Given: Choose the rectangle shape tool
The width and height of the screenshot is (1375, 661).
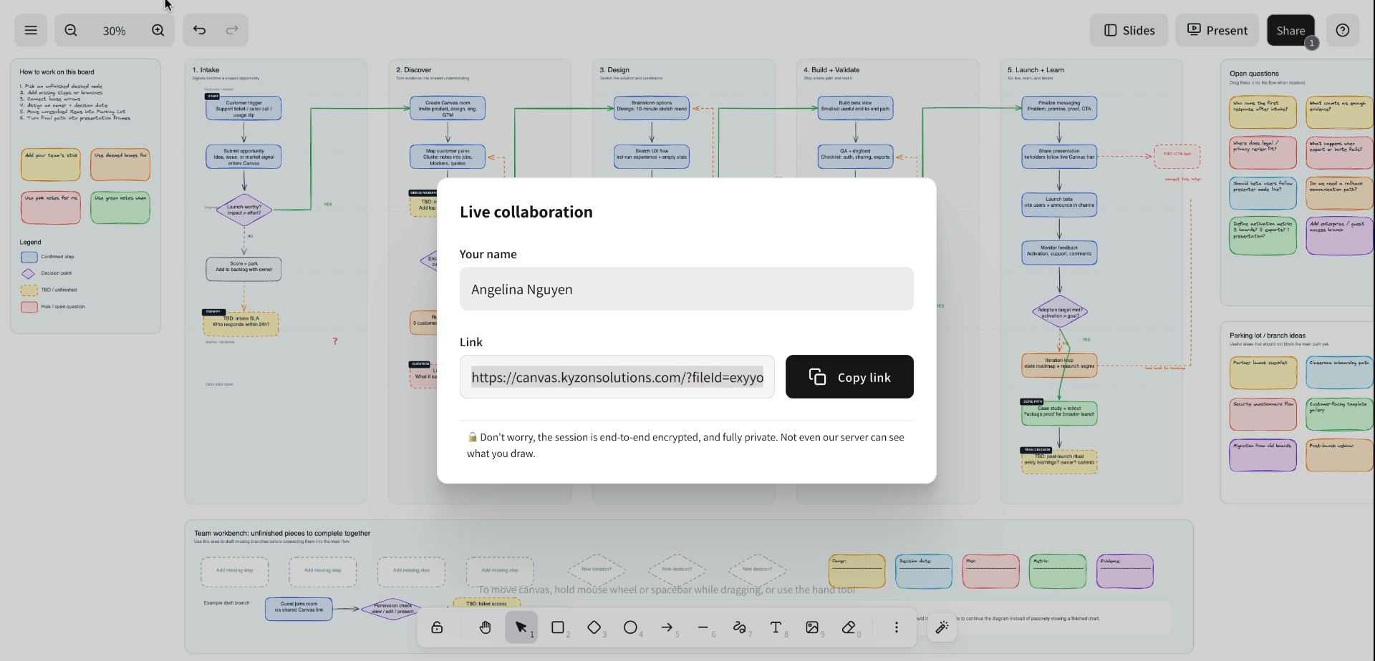Looking at the screenshot, I should 558,627.
